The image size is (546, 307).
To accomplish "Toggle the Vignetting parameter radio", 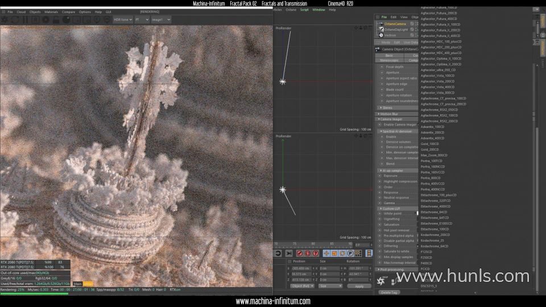I will coord(380,219).
